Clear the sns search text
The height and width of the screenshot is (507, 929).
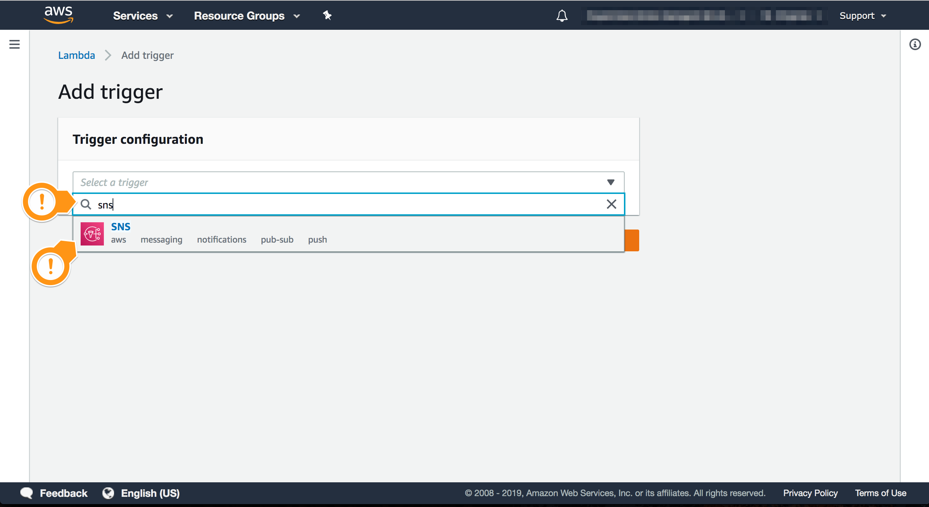611,204
